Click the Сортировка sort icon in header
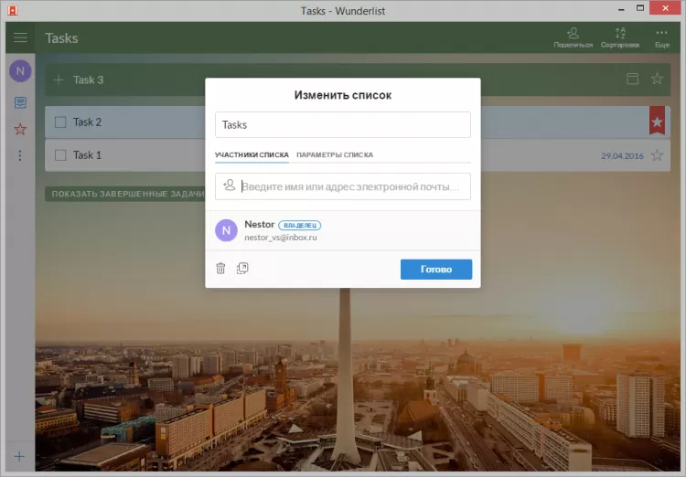This screenshot has height=477, width=686. [x=620, y=37]
